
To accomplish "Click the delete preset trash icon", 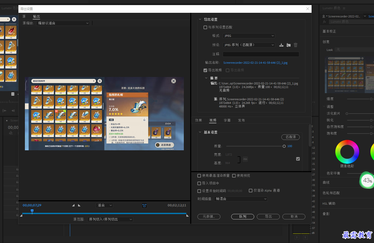I will 296,45.
